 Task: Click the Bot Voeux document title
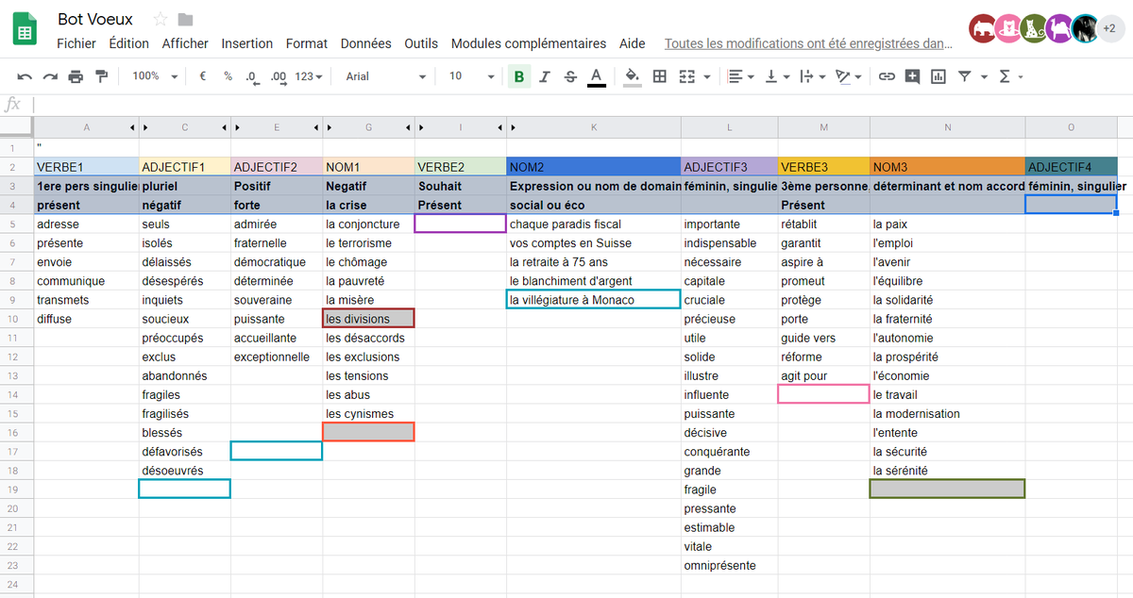point(95,19)
